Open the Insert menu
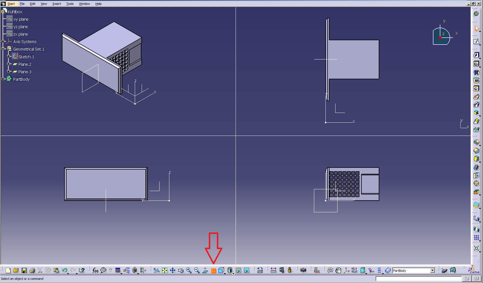 [x=56, y=4]
